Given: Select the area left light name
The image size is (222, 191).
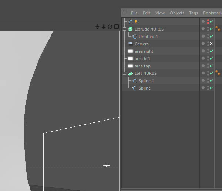Looking at the screenshot, I should [x=142, y=59].
